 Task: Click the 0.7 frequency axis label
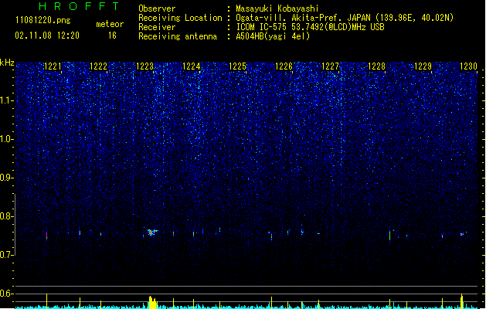6,255
